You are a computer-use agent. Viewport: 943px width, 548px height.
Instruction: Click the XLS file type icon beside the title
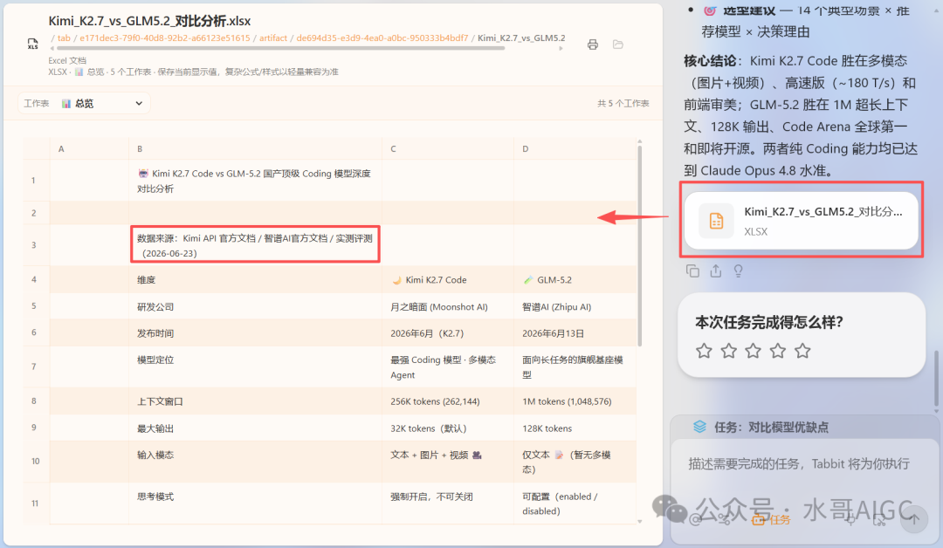coord(33,44)
